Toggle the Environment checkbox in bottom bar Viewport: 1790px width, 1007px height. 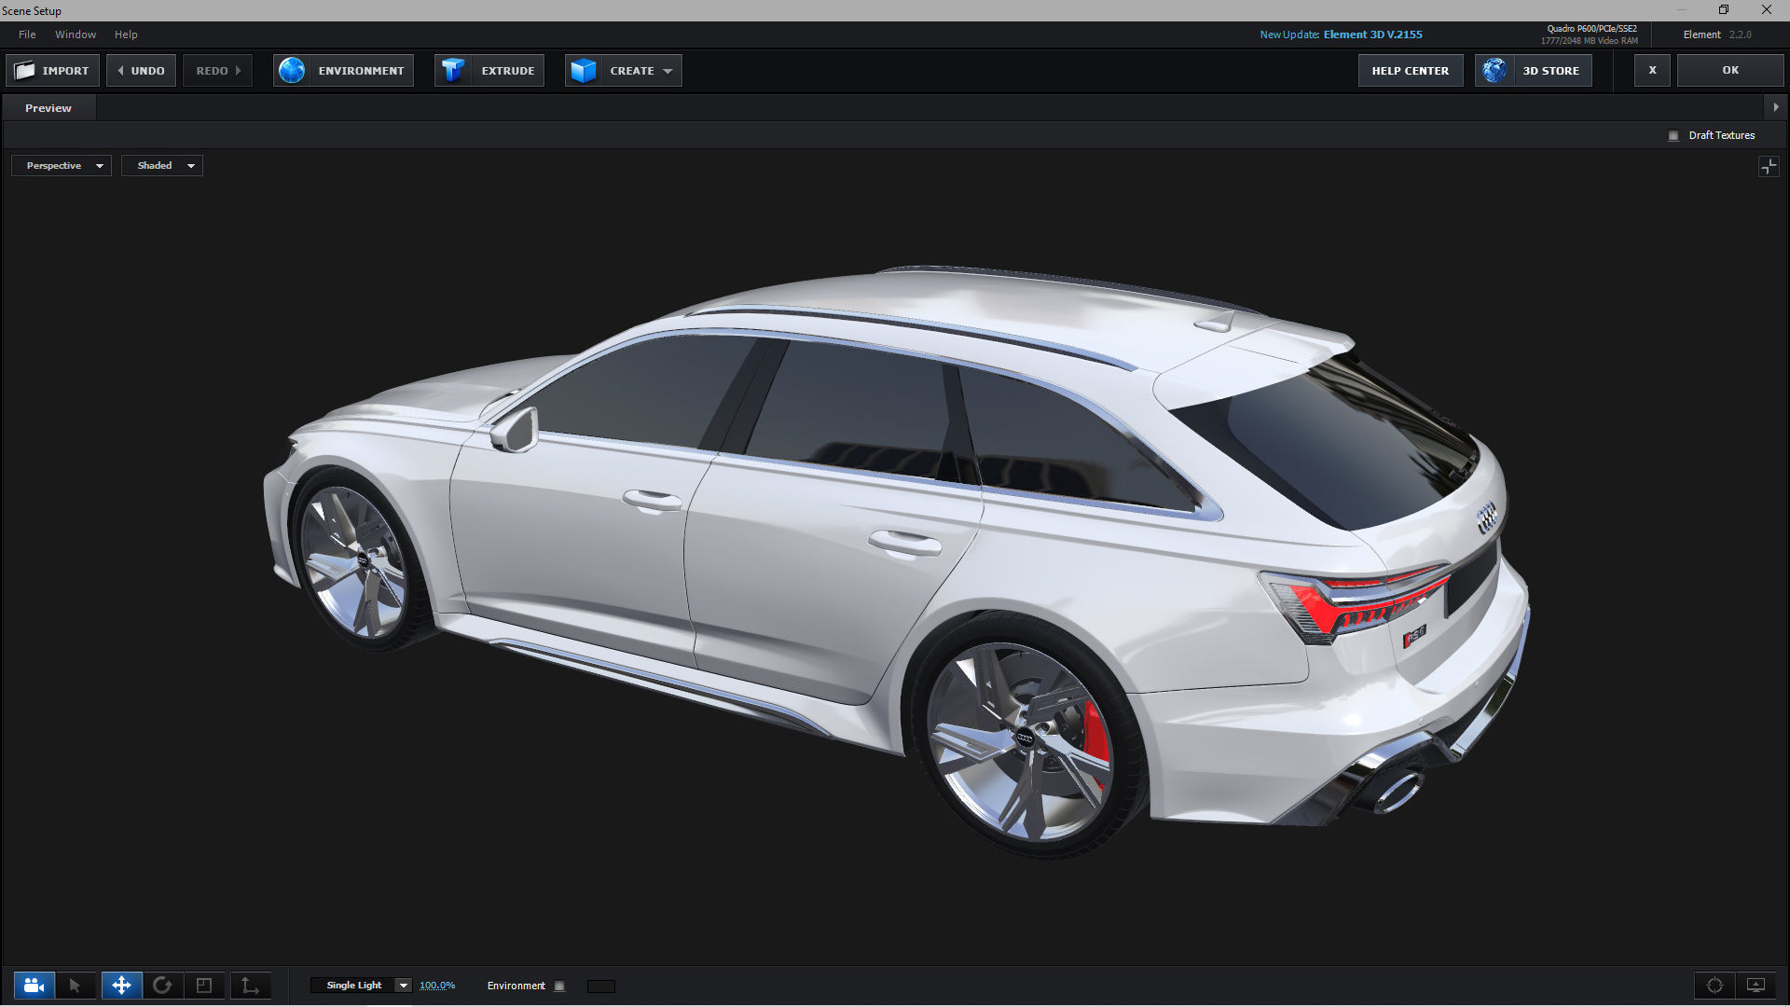point(559,986)
